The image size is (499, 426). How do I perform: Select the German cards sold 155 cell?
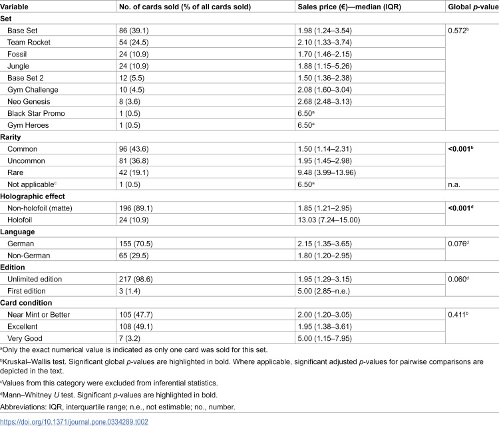click(136, 244)
